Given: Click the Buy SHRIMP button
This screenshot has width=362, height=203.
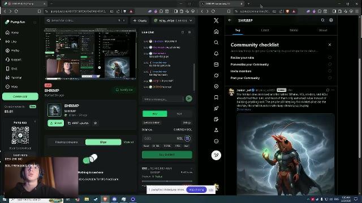Looking at the screenshot, I should (167, 155).
